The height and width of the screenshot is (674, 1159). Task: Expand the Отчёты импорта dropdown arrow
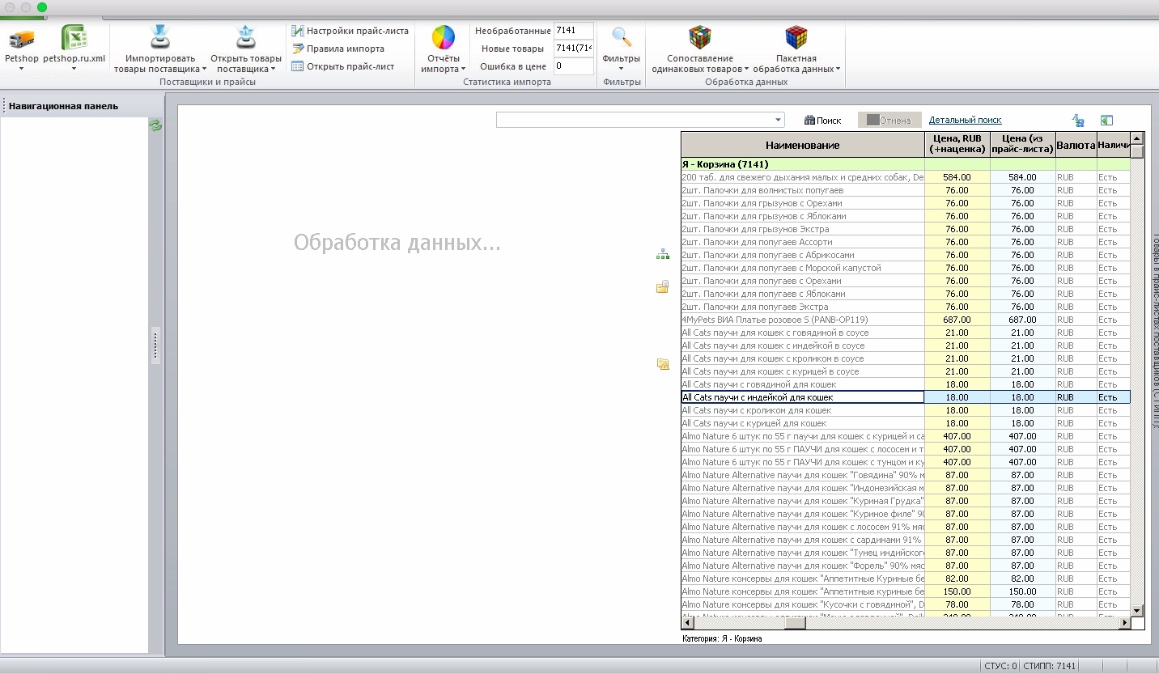coord(463,70)
